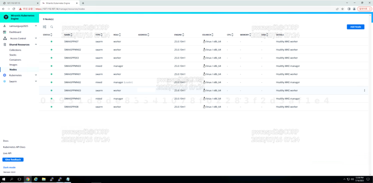
Task: Switch to Dark mode
Action: 9,167
